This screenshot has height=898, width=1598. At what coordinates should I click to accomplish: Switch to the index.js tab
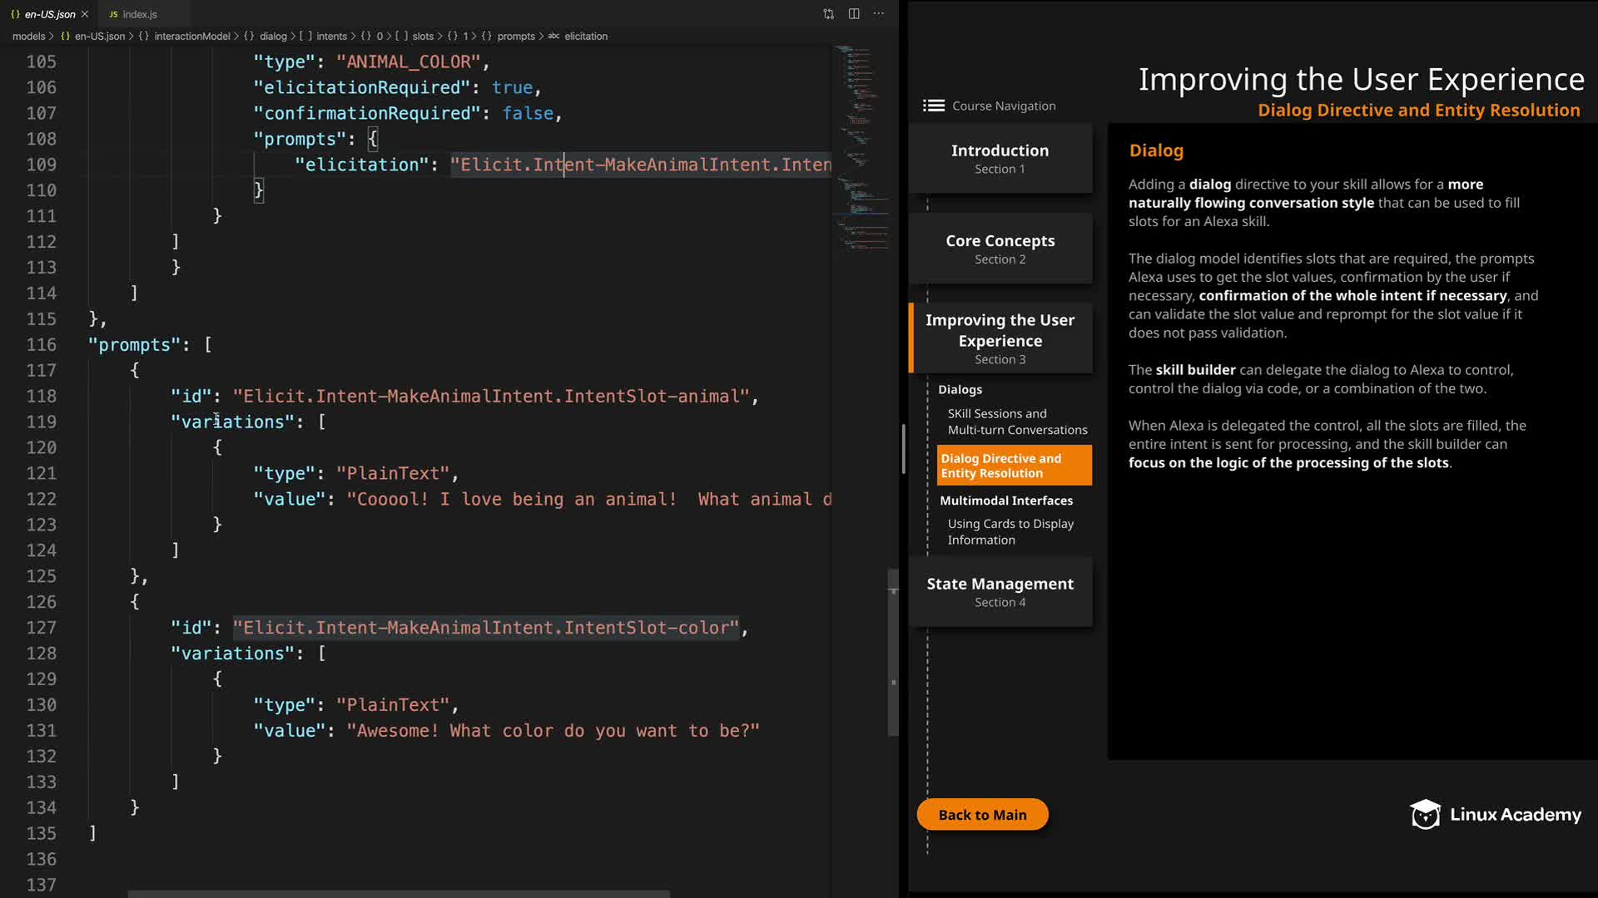(139, 14)
